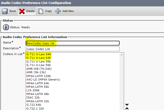
Task: Select AMR (5k-13k) codec
Action: (x=36, y=72)
